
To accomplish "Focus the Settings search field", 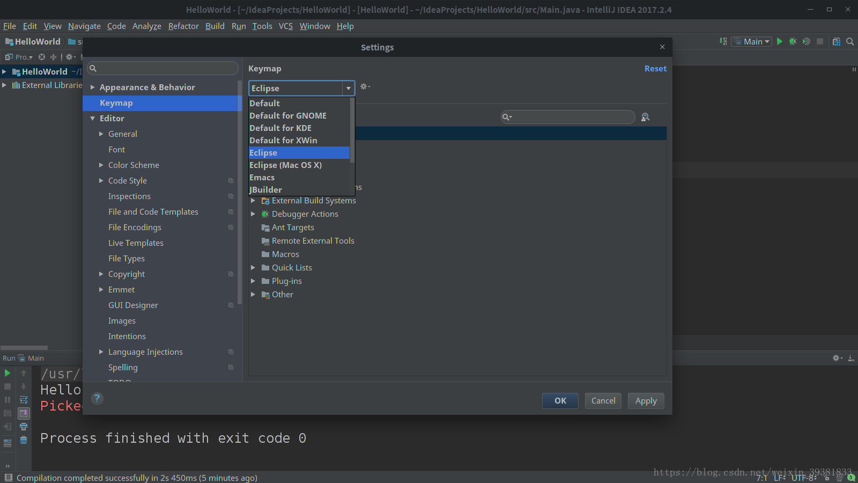I will (x=162, y=68).
